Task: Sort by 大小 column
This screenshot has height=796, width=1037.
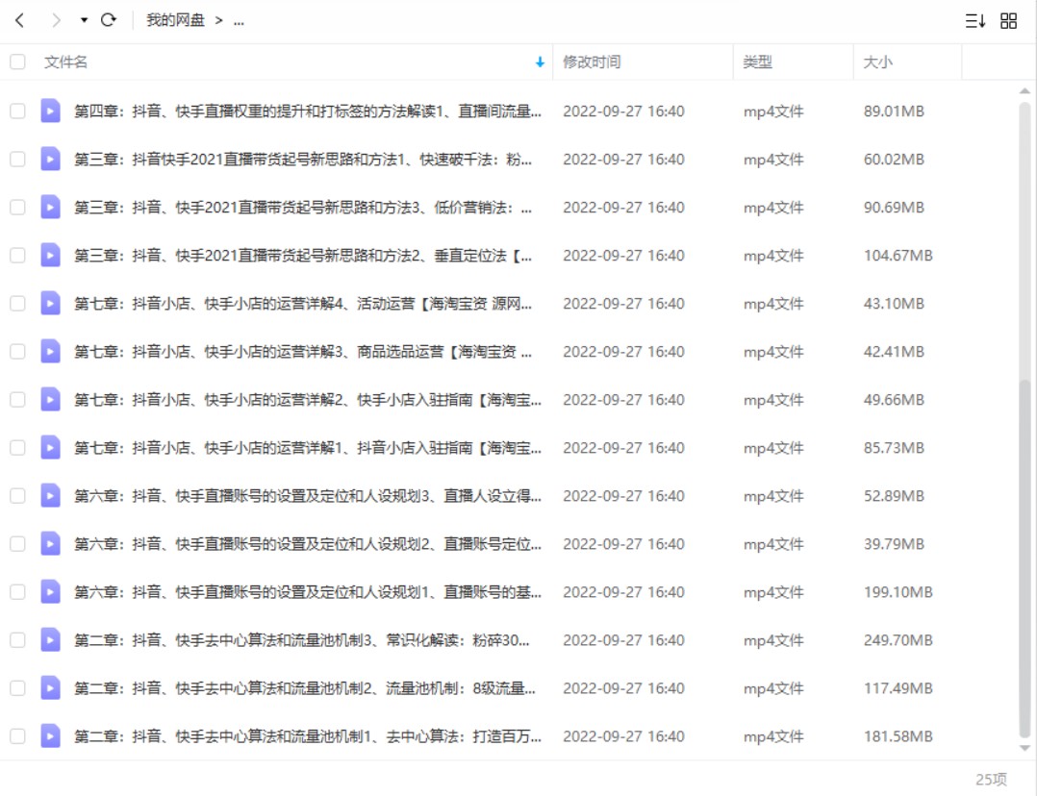Action: point(877,62)
